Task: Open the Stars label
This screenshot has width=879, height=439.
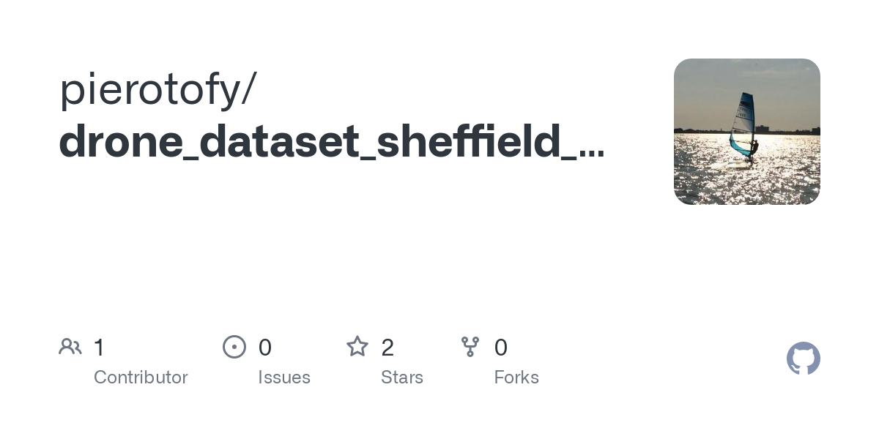Action: 402,378
